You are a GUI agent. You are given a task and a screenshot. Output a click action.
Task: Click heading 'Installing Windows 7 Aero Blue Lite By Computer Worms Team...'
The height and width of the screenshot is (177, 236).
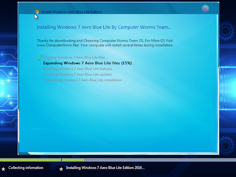pos(104,27)
